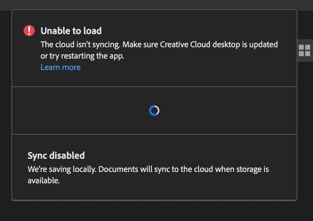The width and height of the screenshot is (313, 221).
Task: Click the divider line above "Sync disabled"
Action: tap(154, 134)
